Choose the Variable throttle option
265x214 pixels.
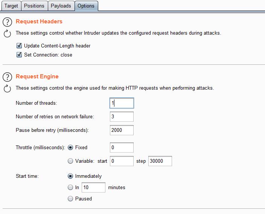coord(70,161)
